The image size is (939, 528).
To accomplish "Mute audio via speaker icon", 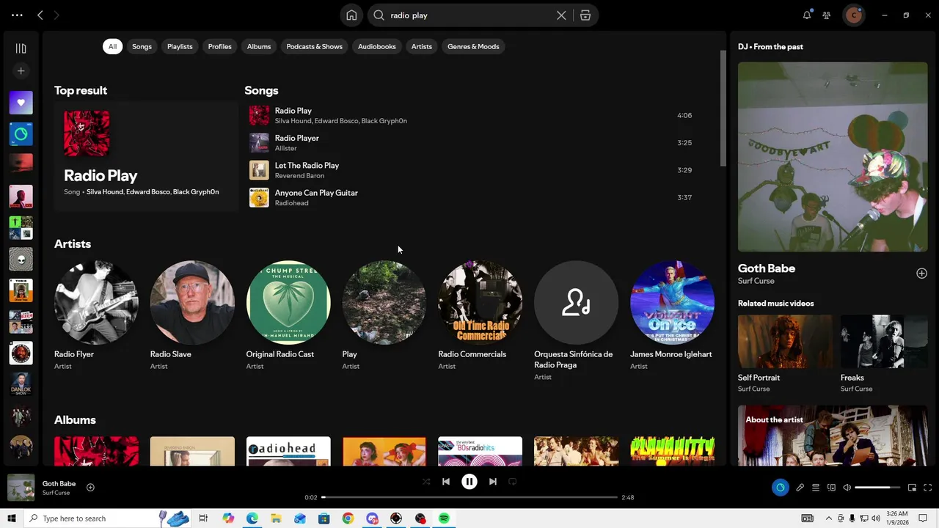I will coord(847,488).
